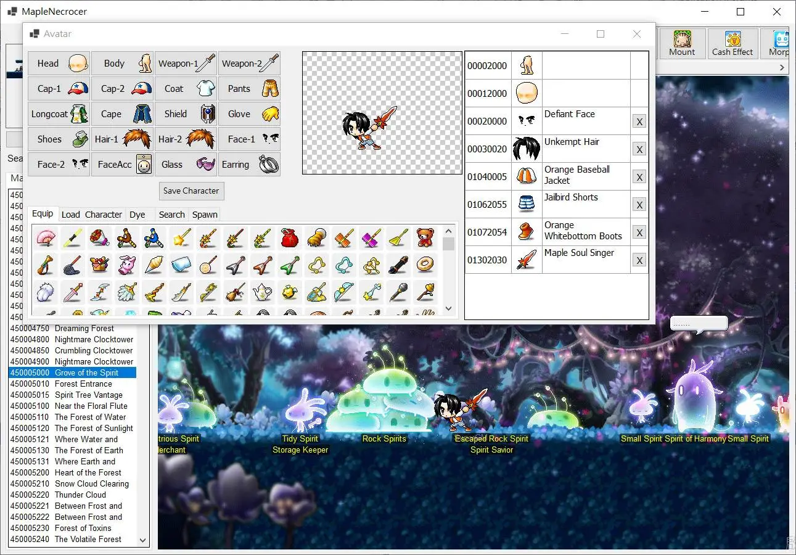The height and width of the screenshot is (555, 796).
Task: Select the Shoes category
Action: (x=59, y=139)
